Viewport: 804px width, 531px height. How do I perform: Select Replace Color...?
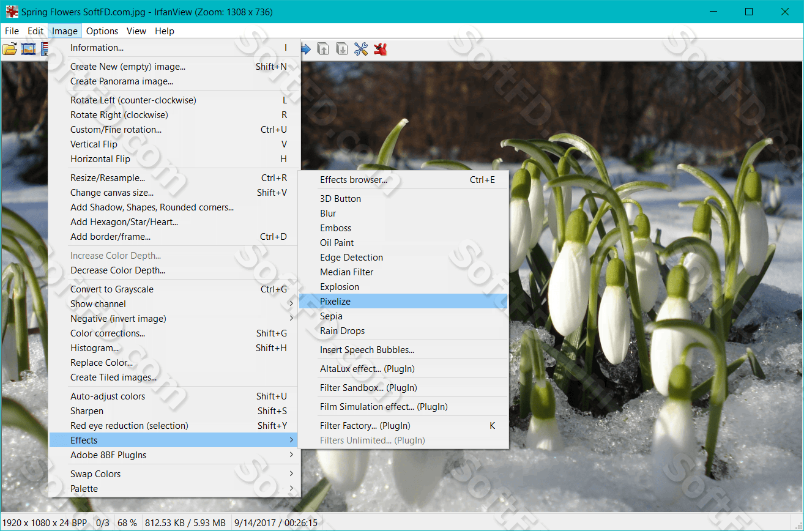point(174,363)
